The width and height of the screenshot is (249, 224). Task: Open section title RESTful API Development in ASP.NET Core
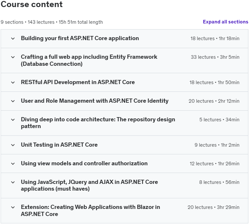point(78,82)
